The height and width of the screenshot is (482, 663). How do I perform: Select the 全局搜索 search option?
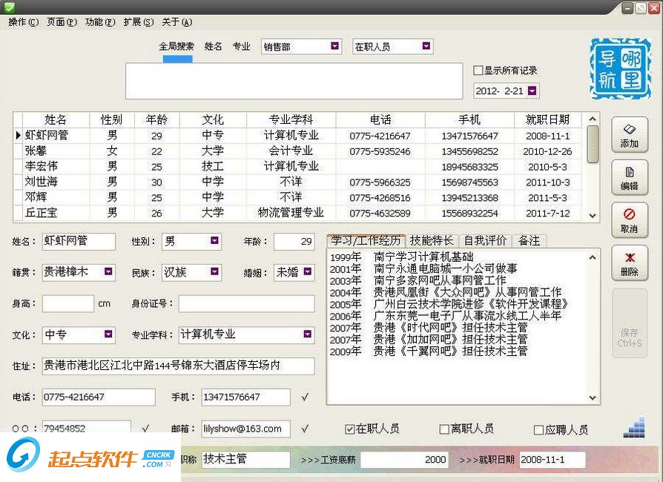pyautogui.click(x=176, y=46)
